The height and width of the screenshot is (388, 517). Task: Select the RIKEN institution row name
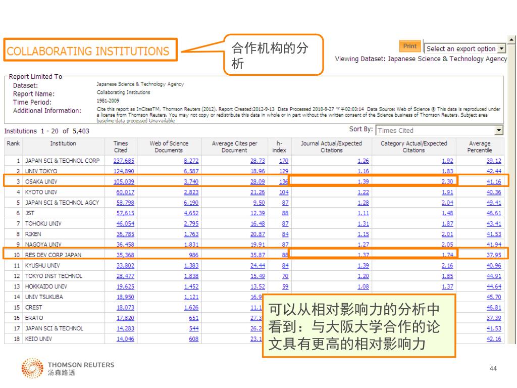click(x=33, y=234)
